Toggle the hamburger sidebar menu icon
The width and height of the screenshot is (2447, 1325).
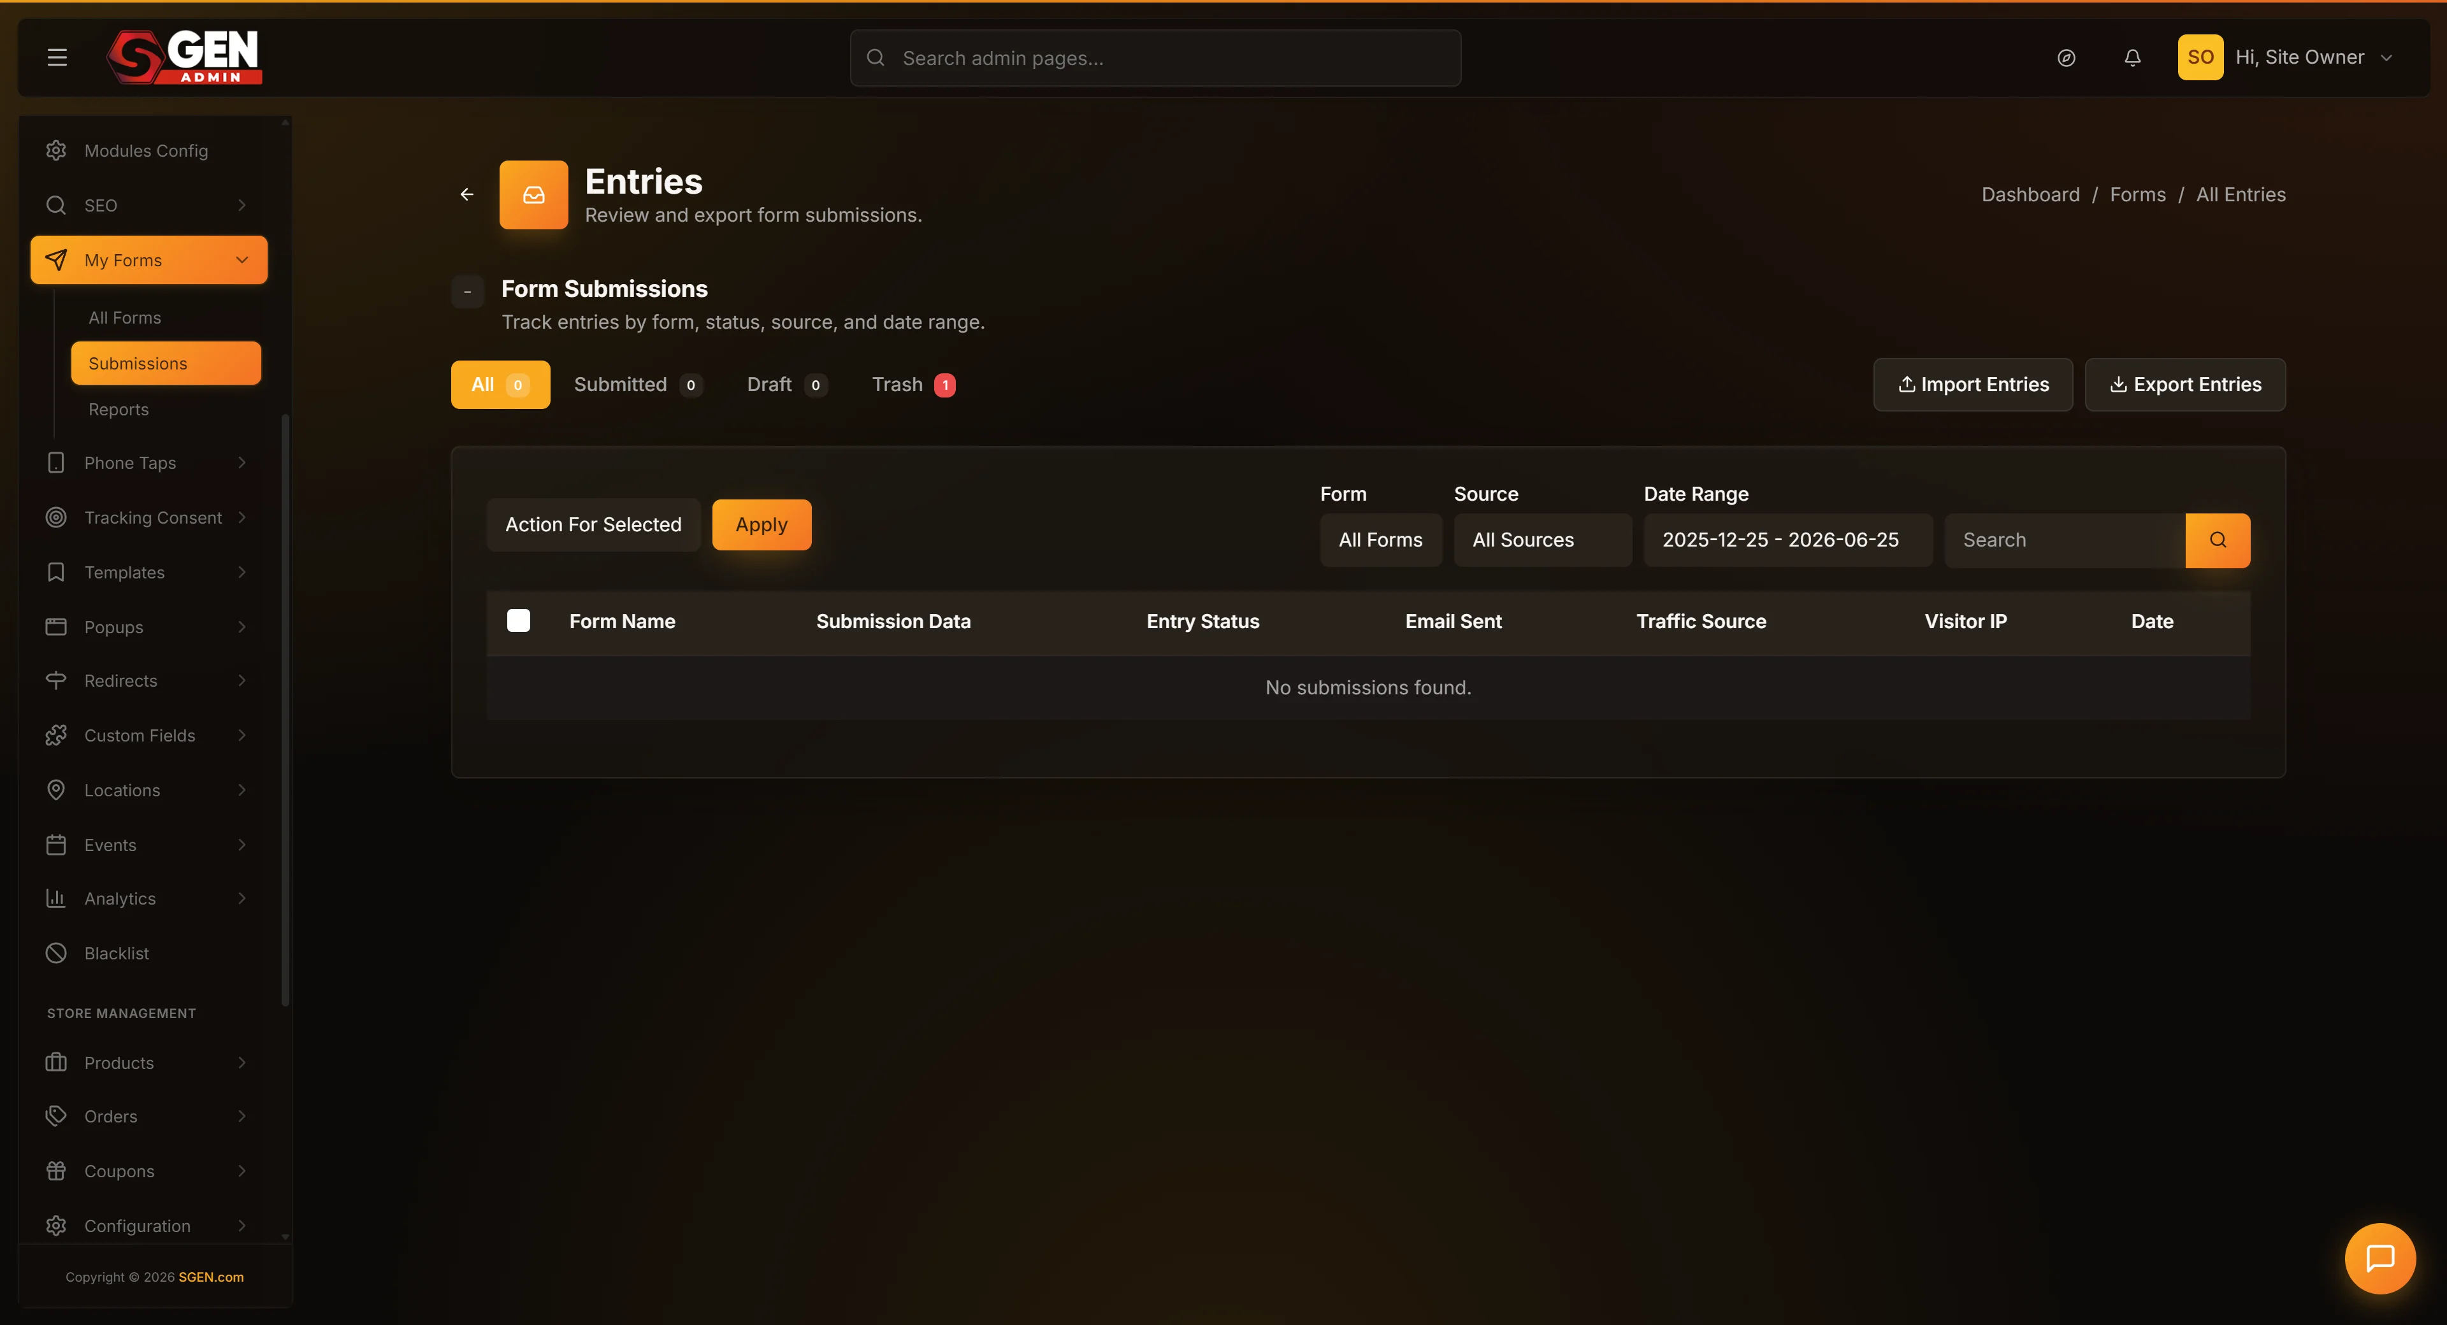click(57, 58)
